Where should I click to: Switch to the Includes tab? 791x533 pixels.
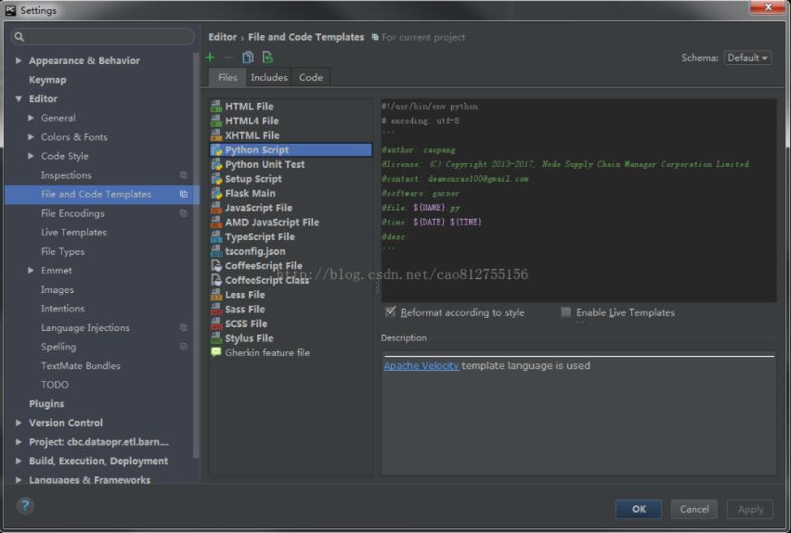click(269, 77)
